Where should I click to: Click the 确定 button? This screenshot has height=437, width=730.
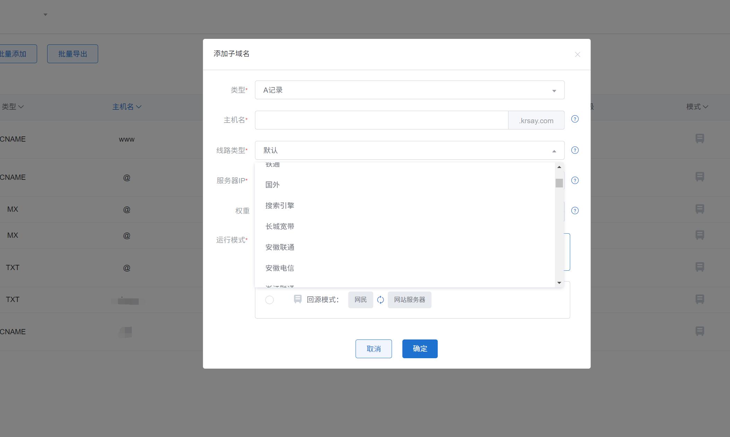tap(420, 349)
